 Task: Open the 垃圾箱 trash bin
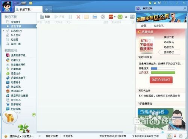pos(12,40)
